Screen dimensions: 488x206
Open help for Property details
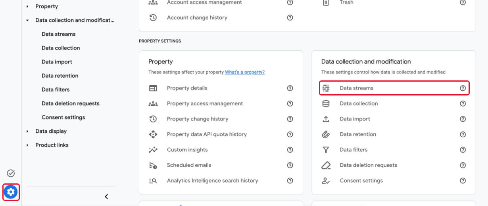coord(290,88)
